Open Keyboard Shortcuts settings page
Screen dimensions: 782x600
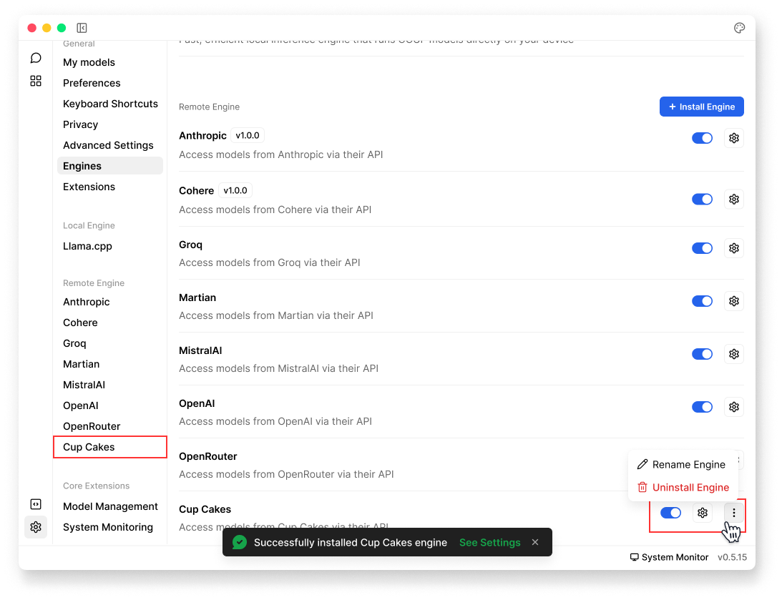pyautogui.click(x=110, y=104)
